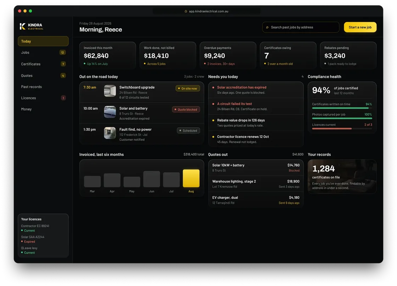Open the Rebates pending card
The height and width of the screenshot is (286, 397).
coord(348,55)
